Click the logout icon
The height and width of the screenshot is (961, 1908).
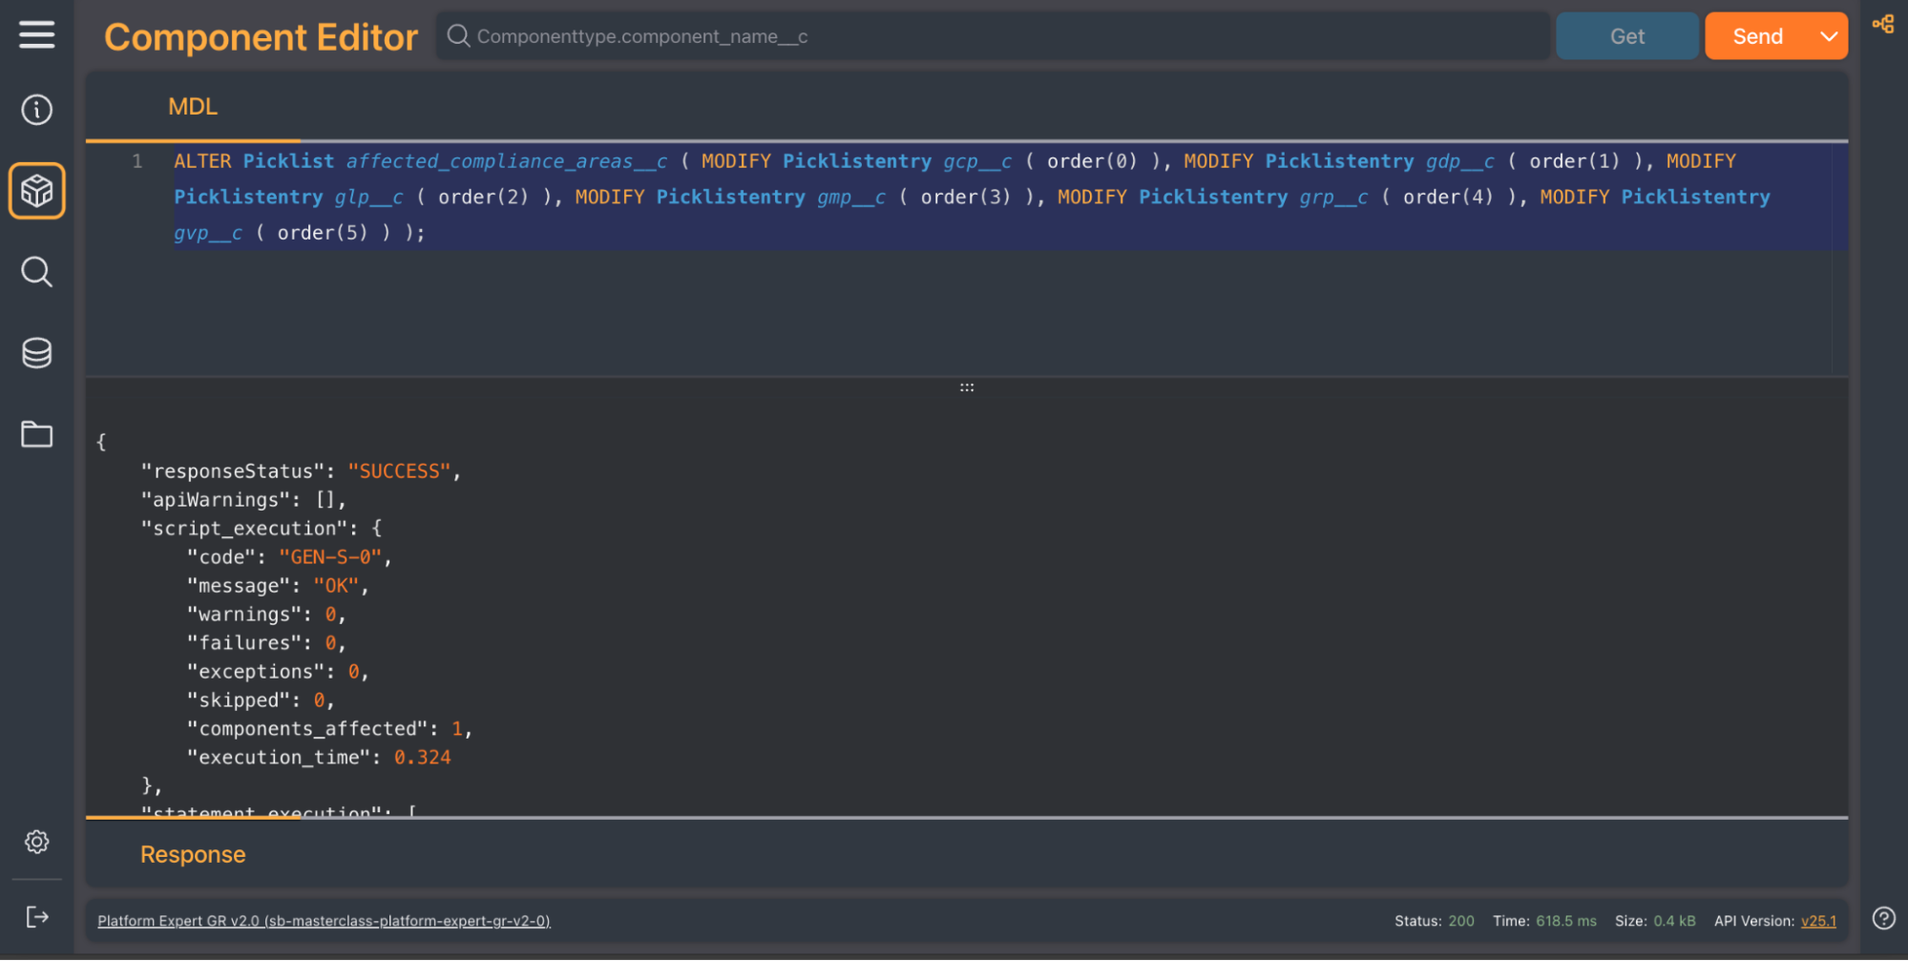[36, 917]
